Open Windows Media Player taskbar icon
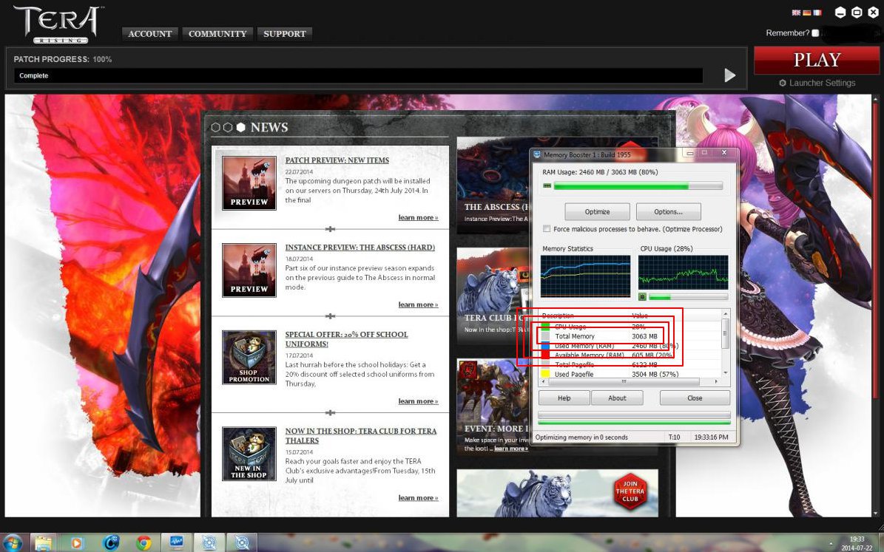The height and width of the screenshot is (552, 884). pyautogui.click(x=77, y=543)
